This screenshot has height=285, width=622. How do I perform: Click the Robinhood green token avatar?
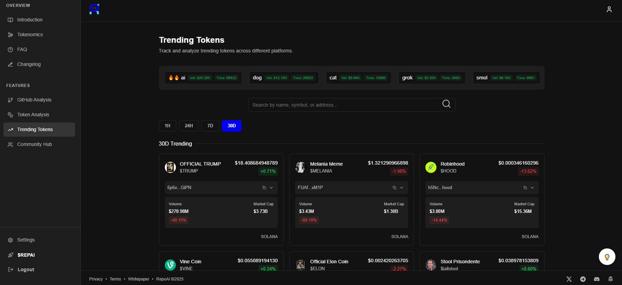tap(431, 167)
